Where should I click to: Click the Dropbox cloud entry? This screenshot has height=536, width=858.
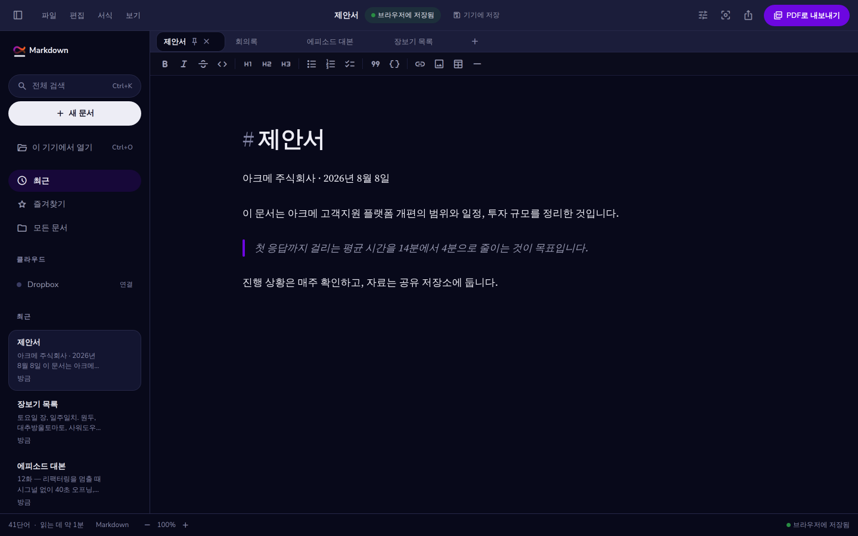coord(74,285)
